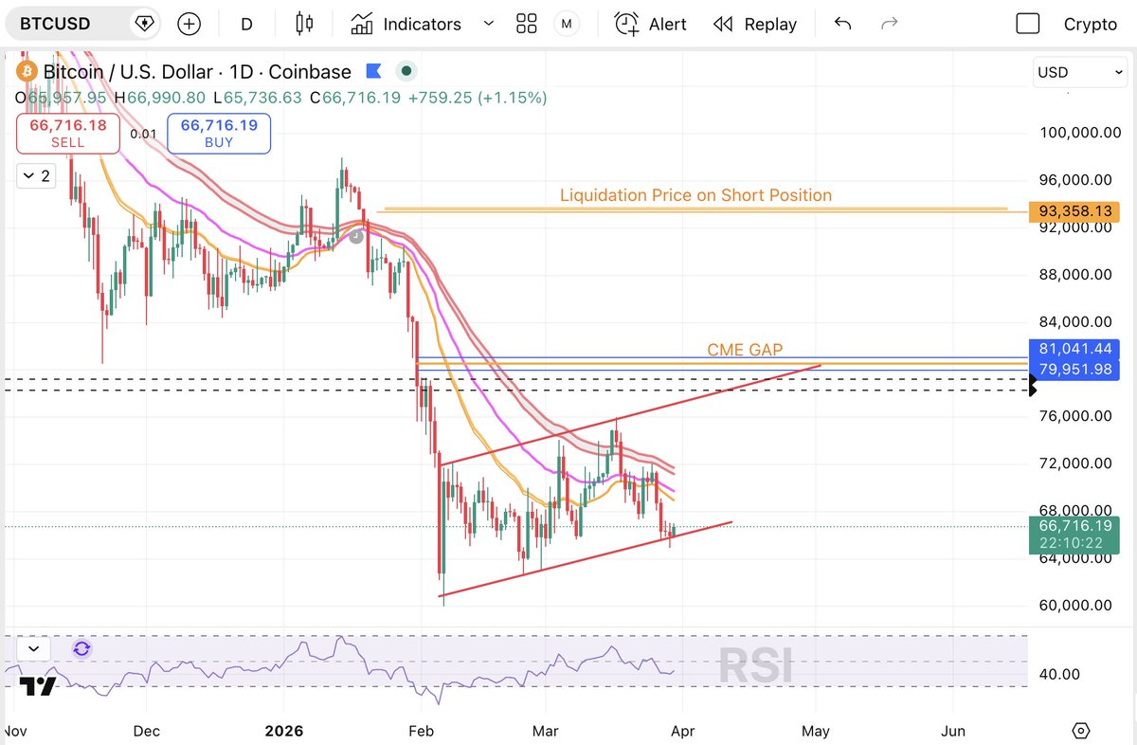Click the 93,358.13 orange price label
This screenshot has height=745, width=1137.
click(x=1076, y=211)
